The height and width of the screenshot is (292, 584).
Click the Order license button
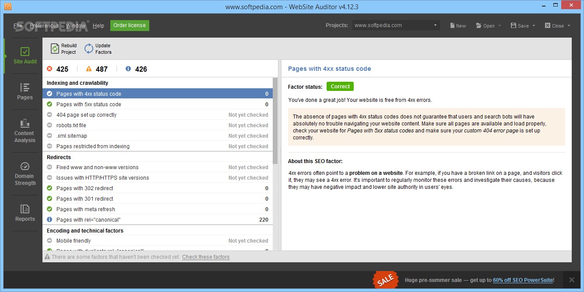130,25
